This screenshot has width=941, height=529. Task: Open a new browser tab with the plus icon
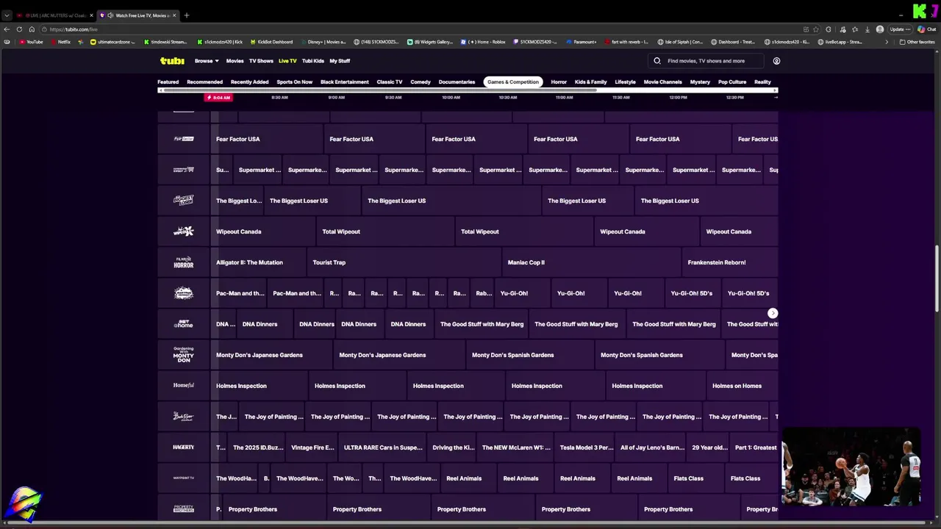(x=186, y=15)
